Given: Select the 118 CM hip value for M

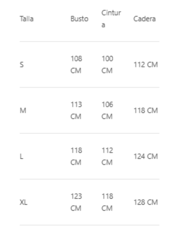Looking at the screenshot, I should (146, 111).
